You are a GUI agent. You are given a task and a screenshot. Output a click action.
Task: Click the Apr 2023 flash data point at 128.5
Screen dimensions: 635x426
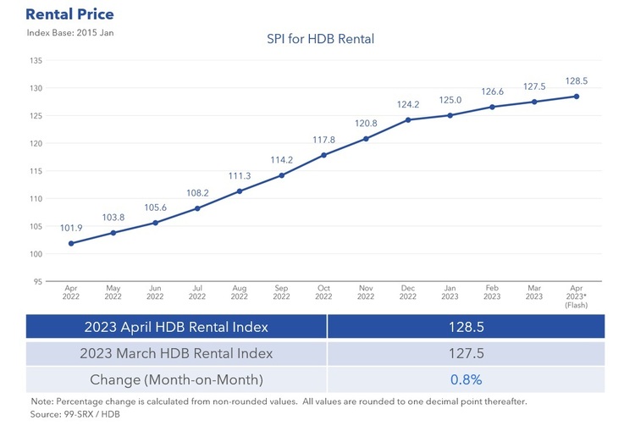(x=577, y=97)
